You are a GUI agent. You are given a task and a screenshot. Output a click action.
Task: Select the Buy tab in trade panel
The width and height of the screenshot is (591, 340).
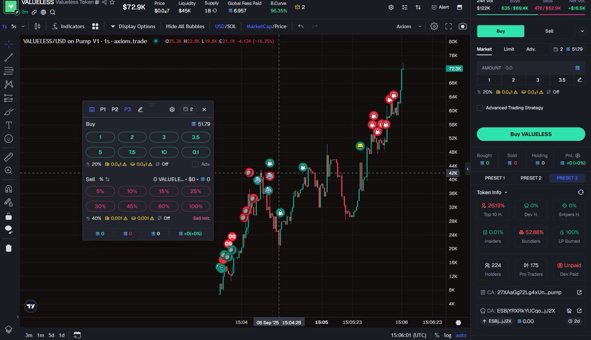point(500,31)
